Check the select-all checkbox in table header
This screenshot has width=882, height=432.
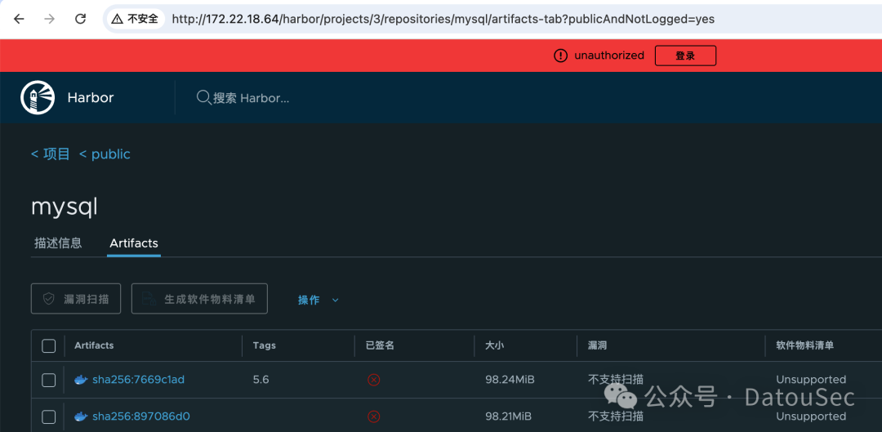pos(49,346)
